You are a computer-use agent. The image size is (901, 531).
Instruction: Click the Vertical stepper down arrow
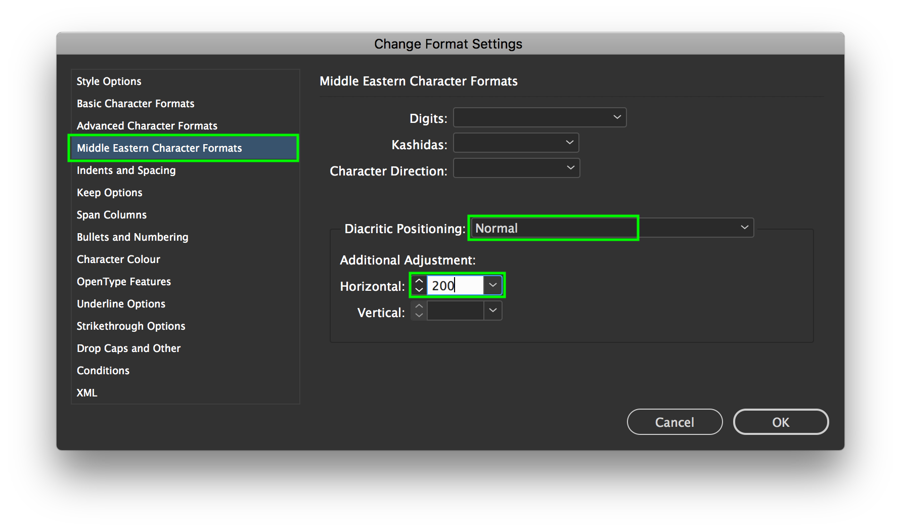click(x=419, y=316)
